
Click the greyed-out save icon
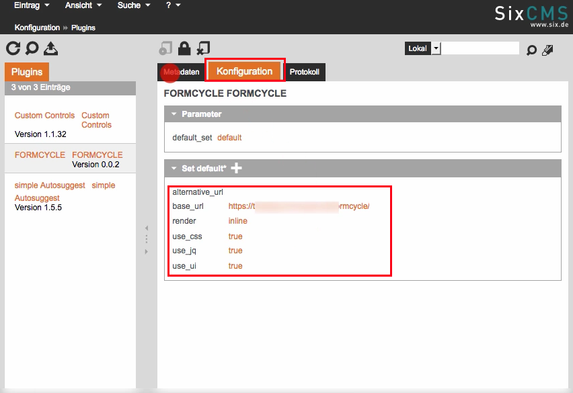click(x=165, y=48)
